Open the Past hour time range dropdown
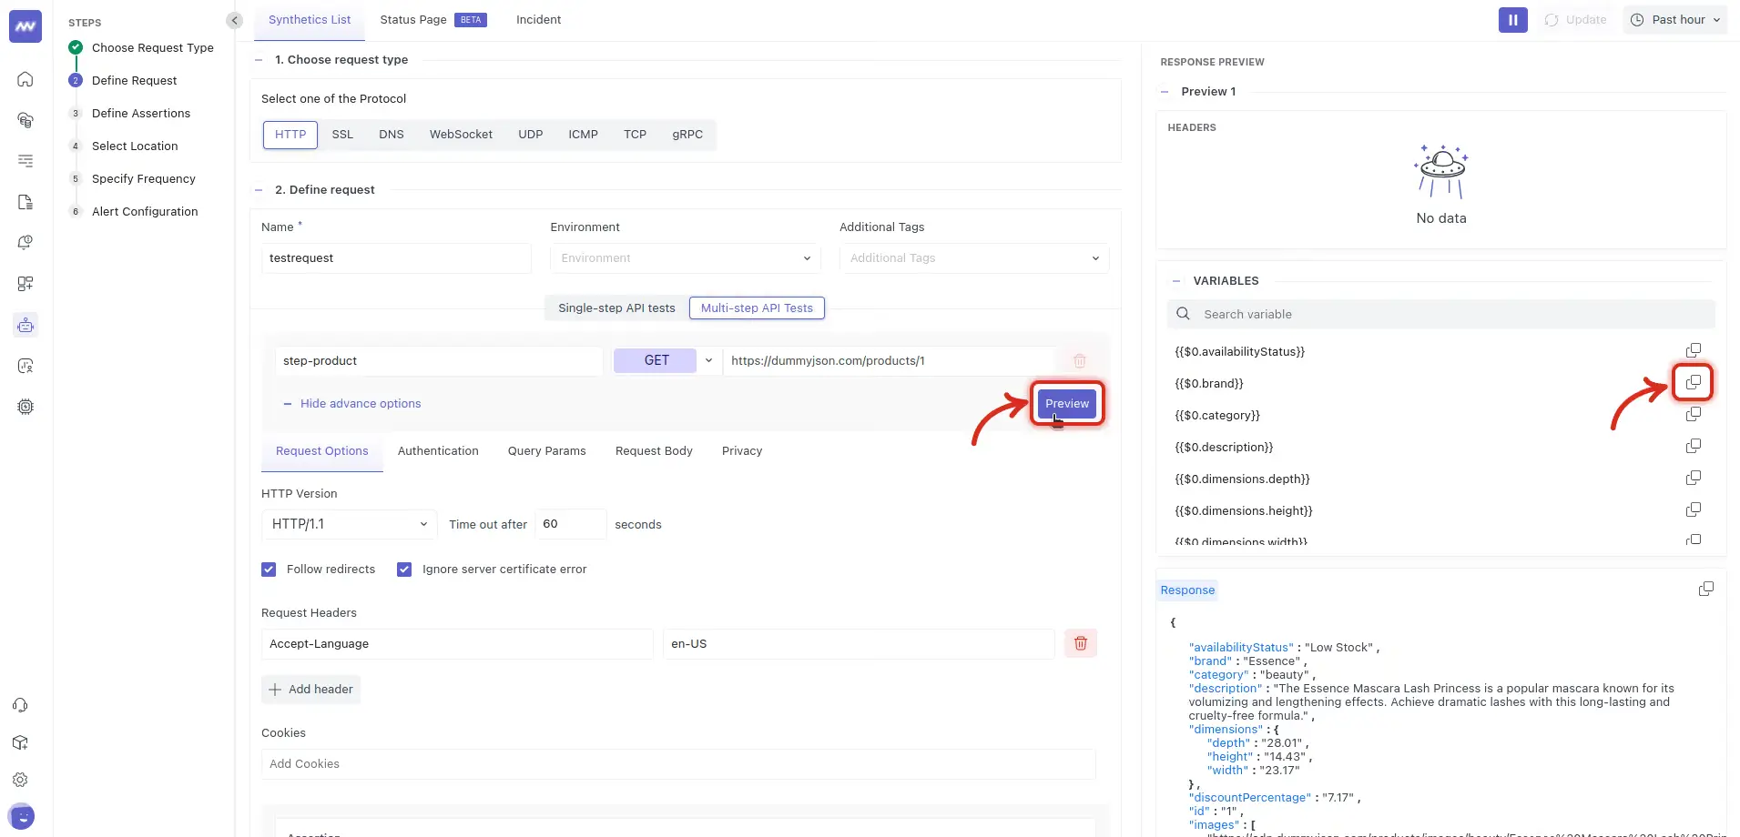 point(1675,20)
